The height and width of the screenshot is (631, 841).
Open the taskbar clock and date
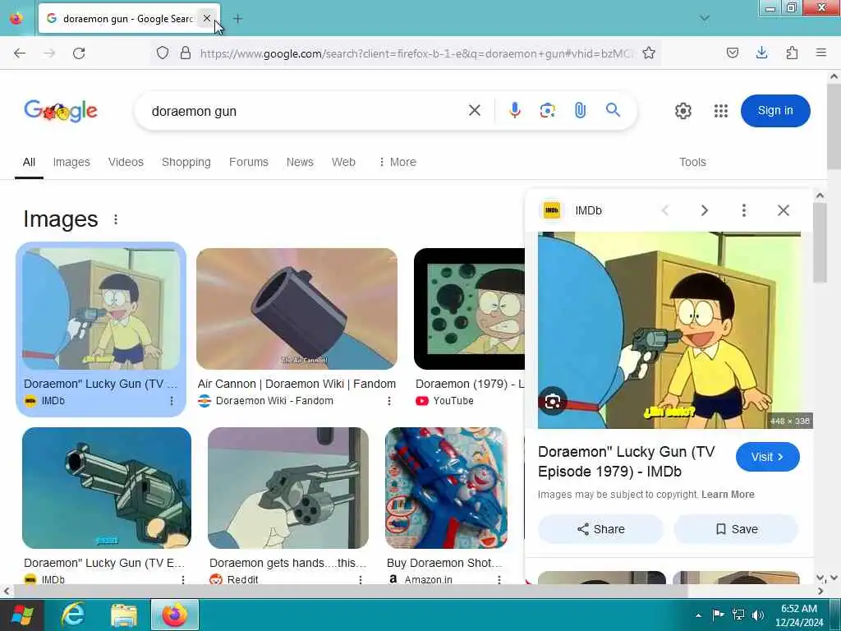click(x=798, y=615)
